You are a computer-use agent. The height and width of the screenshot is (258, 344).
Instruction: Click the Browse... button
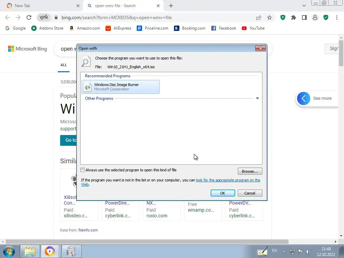tap(250, 171)
